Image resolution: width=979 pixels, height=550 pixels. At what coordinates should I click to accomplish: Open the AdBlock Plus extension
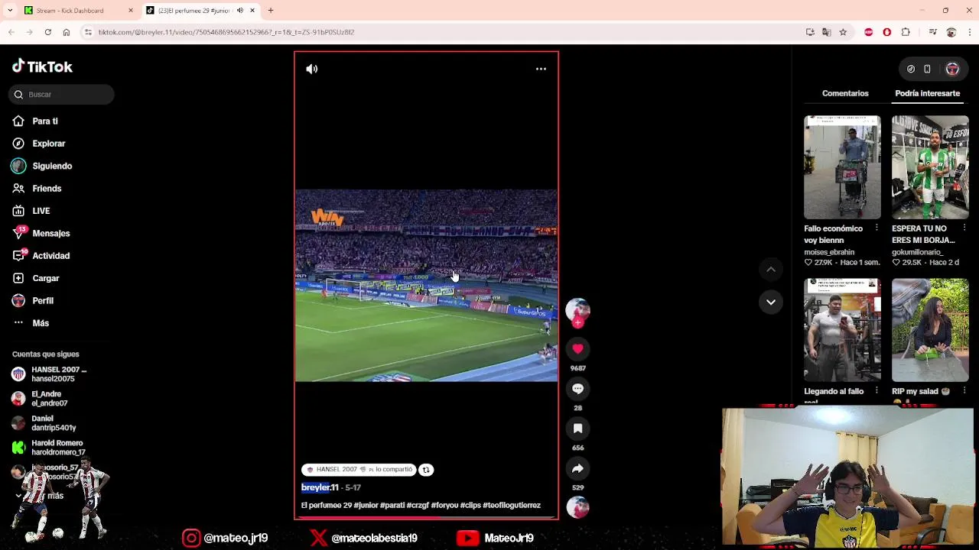(x=869, y=32)
